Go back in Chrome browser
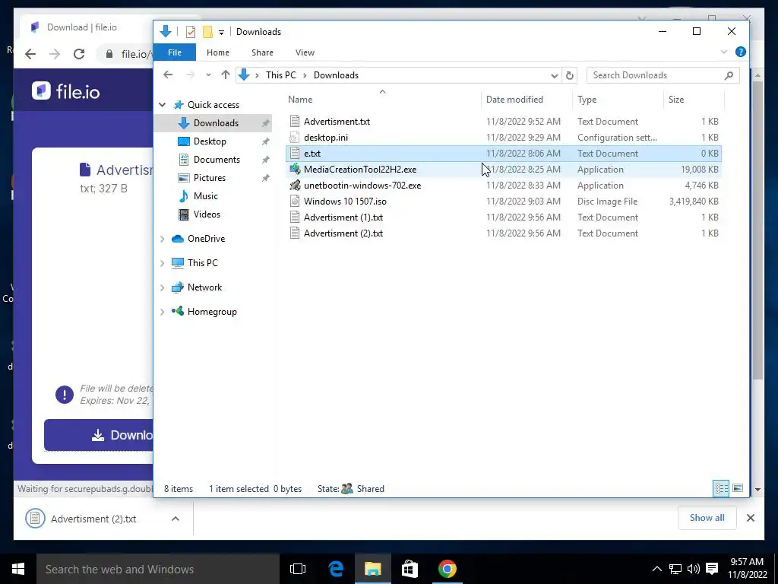778x584 pixels. coord(30,54)
